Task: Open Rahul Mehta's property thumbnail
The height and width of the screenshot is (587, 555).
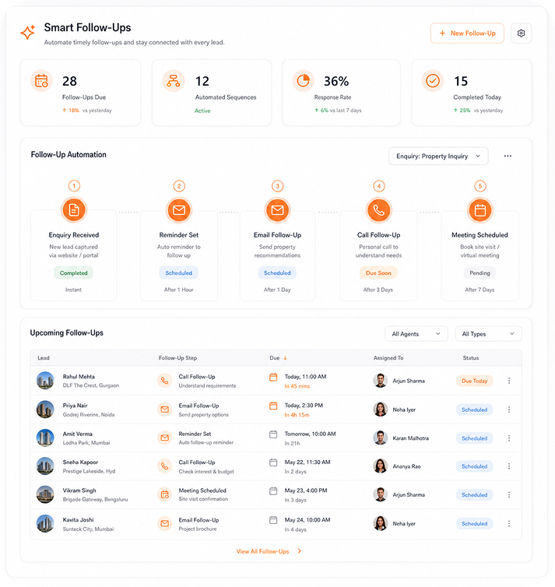Action: 45,381
